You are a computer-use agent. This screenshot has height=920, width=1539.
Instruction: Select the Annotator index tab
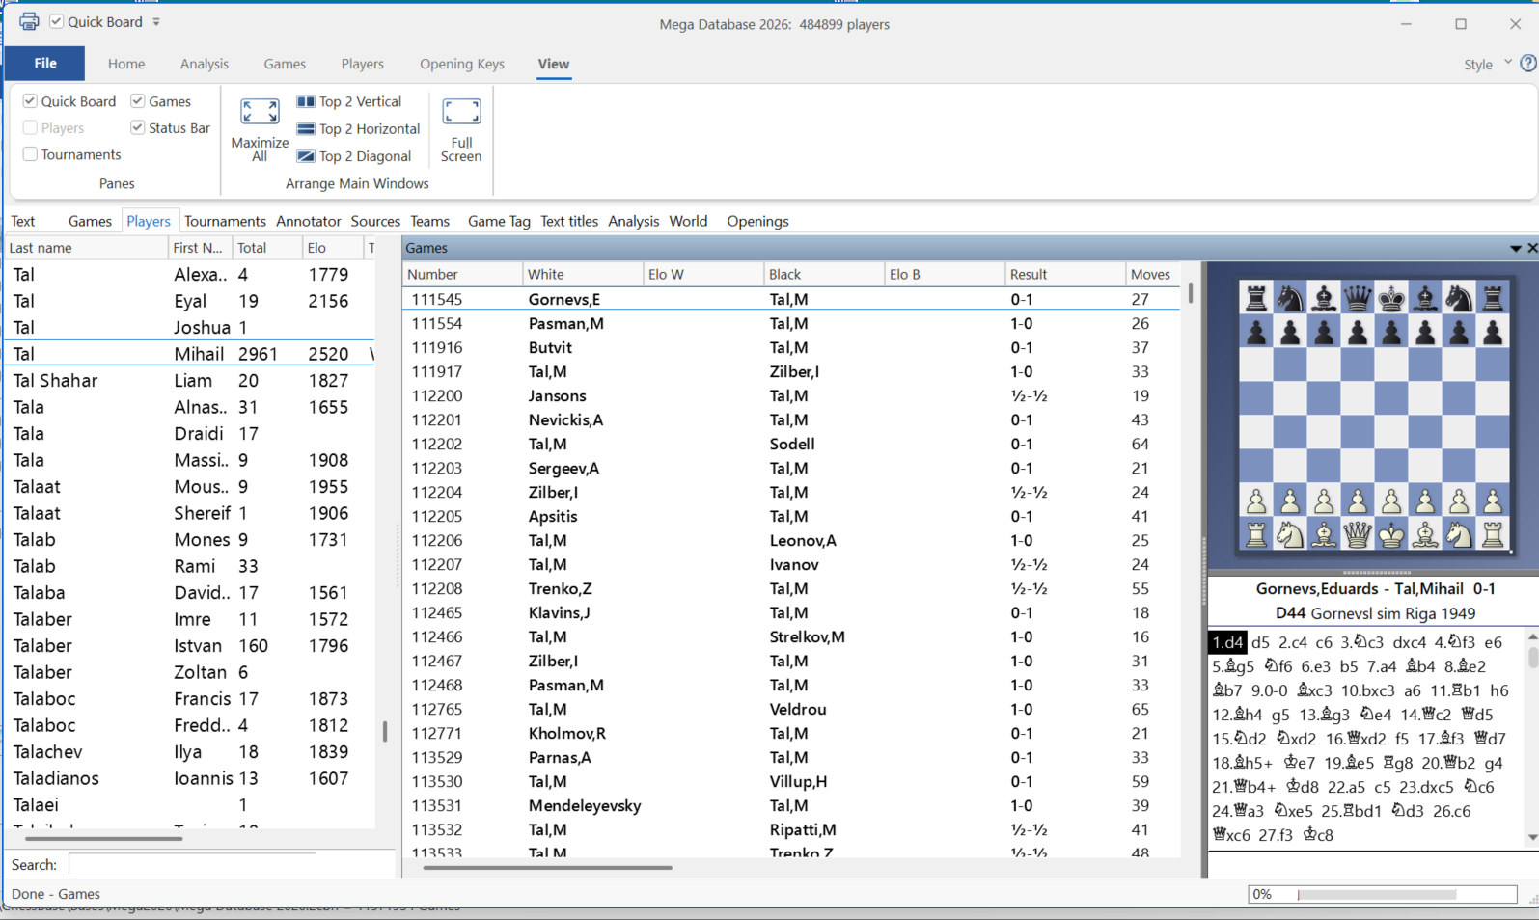309,221
